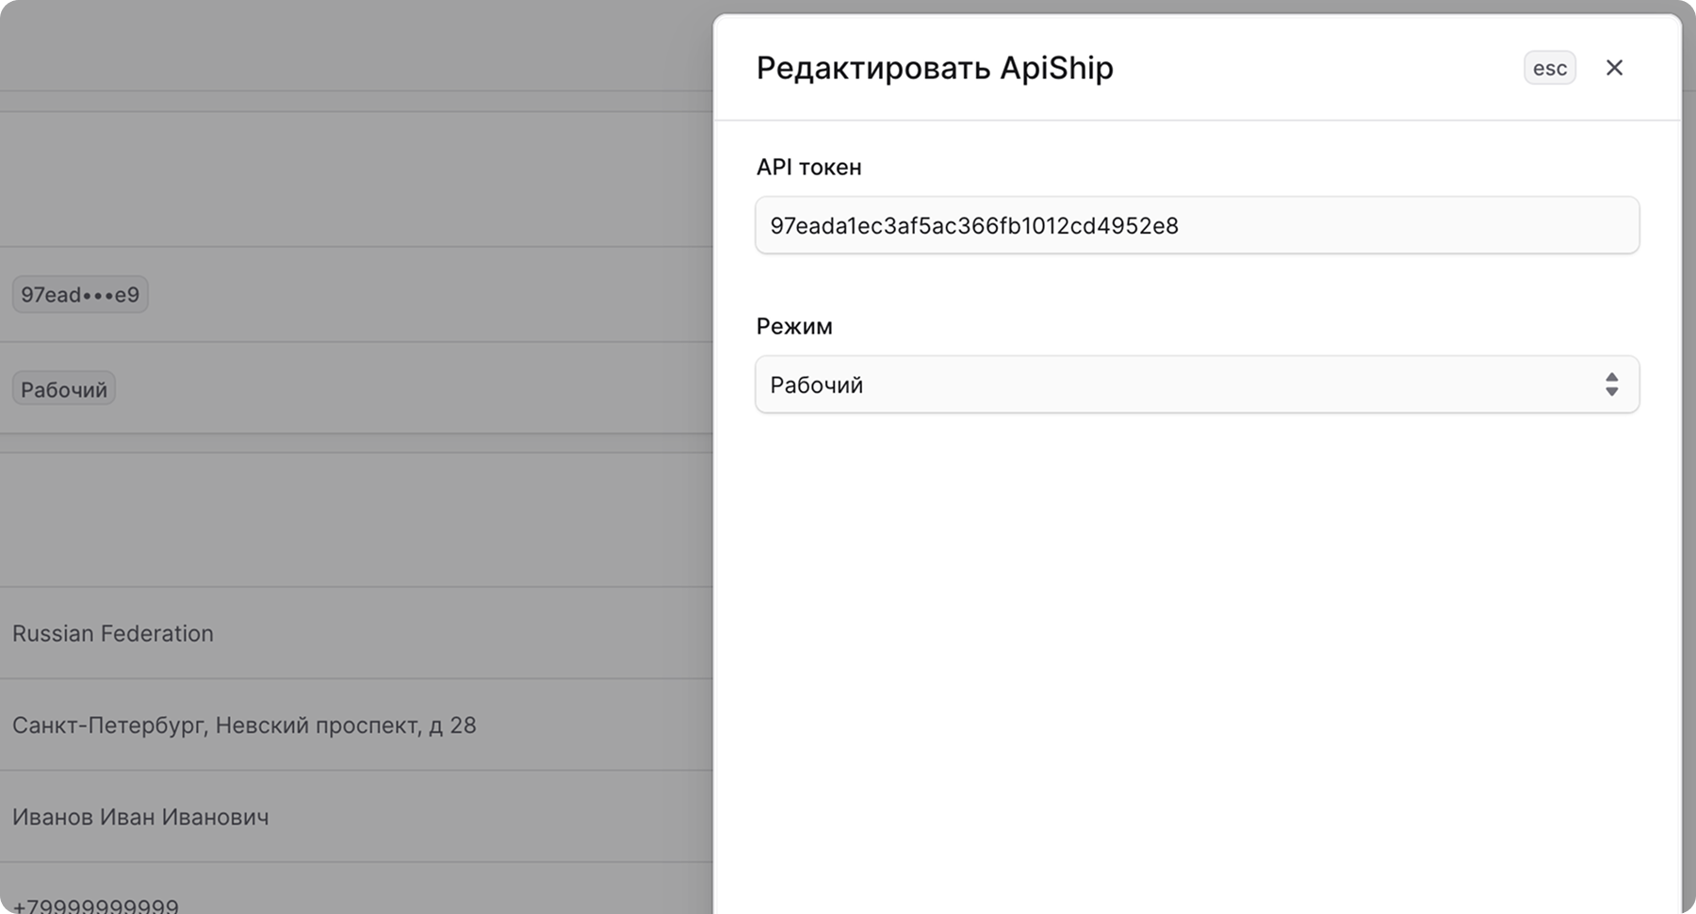Image resolution: width=1696 pixels, height=914 pixels.
Task: Click the address Санкт-Петербург, Невский проспект
Action: 245,726
